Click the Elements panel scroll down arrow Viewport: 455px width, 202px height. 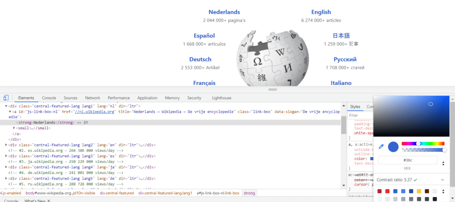[x=343, y=186]
